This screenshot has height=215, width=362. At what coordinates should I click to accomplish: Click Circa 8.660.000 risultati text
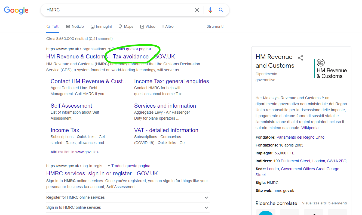point(79,39)
